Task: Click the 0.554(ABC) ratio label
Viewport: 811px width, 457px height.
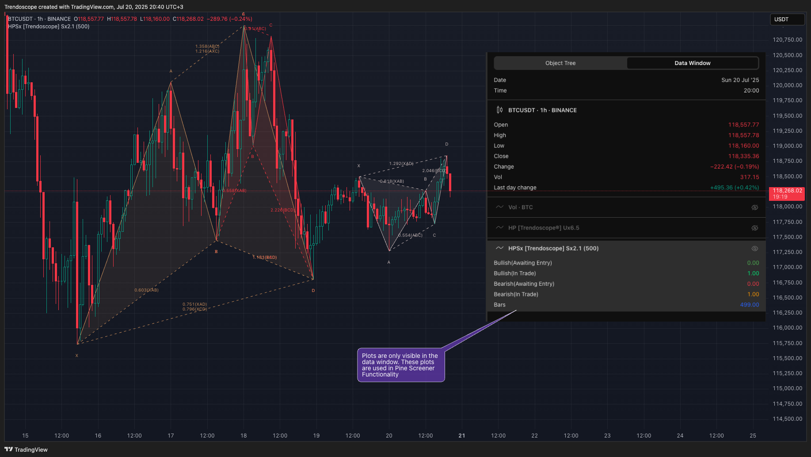Action: click(410, 235)
